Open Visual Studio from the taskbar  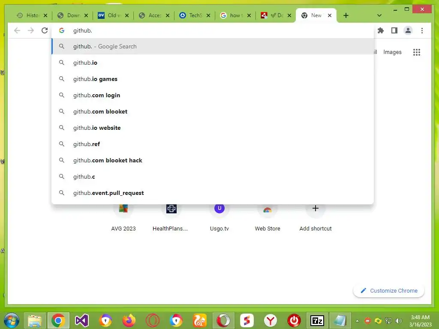tap(81, 320)
